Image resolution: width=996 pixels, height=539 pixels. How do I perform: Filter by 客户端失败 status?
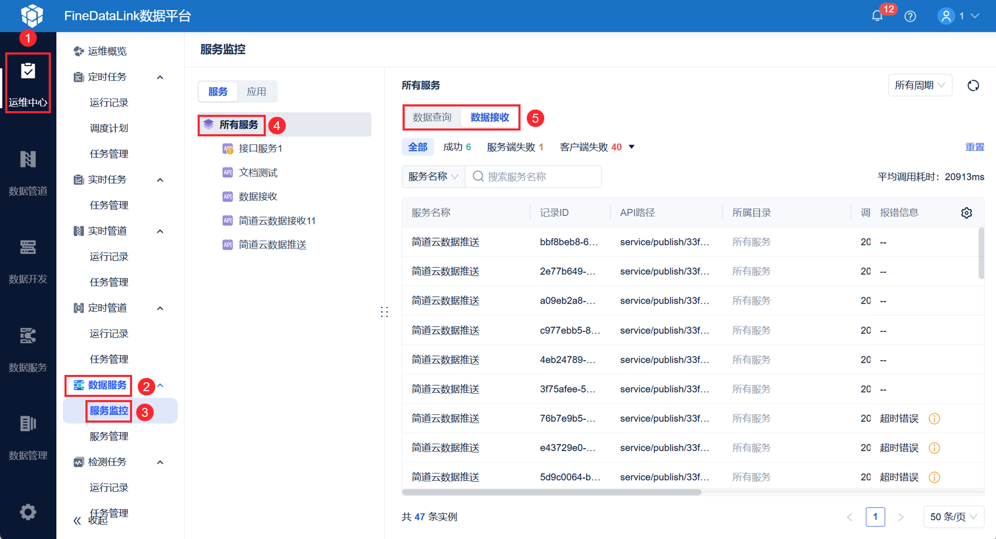tap(590, 147)
